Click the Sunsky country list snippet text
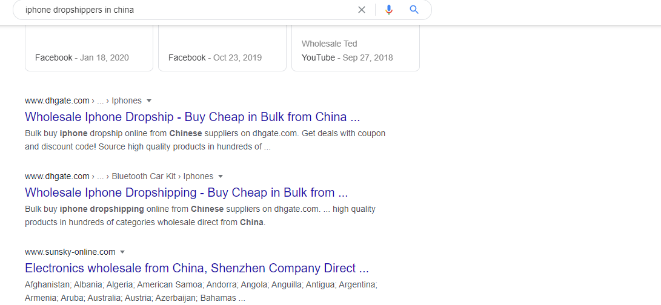This screenshot has height=305, width=661. 201,292
